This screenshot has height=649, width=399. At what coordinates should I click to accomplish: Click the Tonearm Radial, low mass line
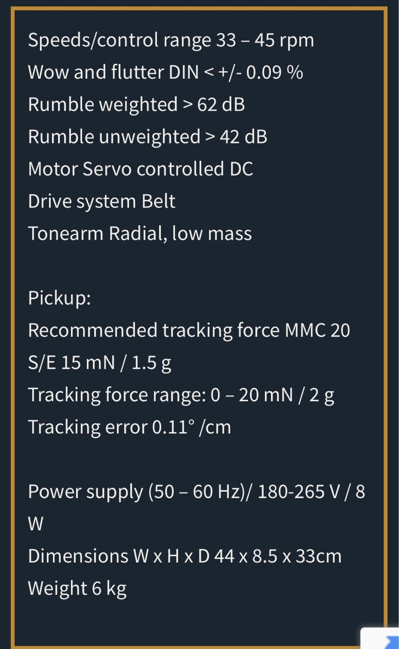[140, 233]
